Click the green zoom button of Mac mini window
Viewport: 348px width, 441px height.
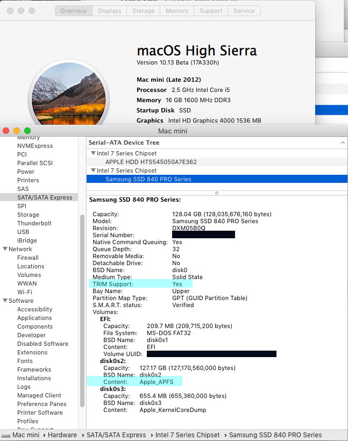(27, 131)
